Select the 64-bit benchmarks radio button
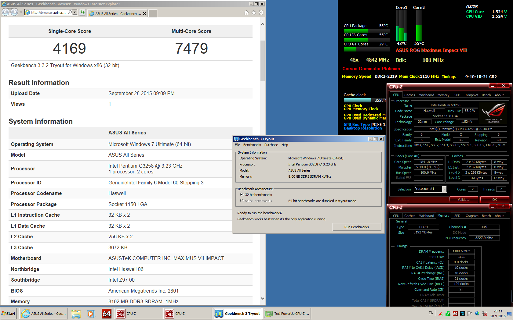Viewport: 513px width, 320px height. (242, 201)
